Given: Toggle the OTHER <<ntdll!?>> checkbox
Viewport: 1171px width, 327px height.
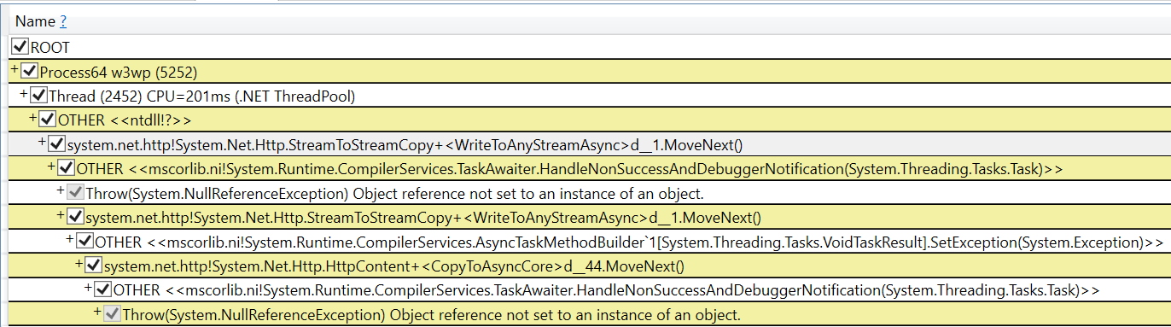Looking at the screenshot, I should click(49, 120).
